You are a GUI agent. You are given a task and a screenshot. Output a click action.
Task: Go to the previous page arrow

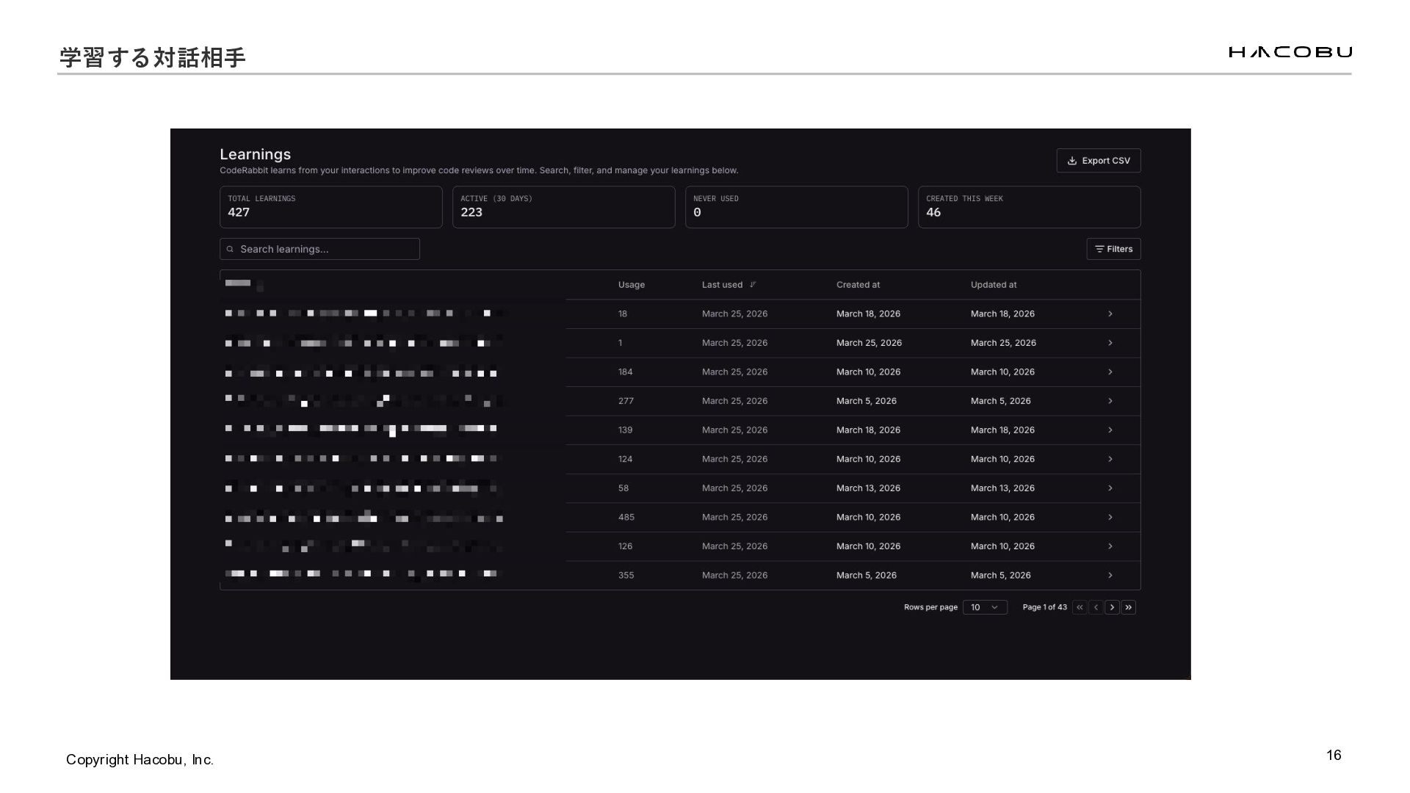(x=1096, y=607)
